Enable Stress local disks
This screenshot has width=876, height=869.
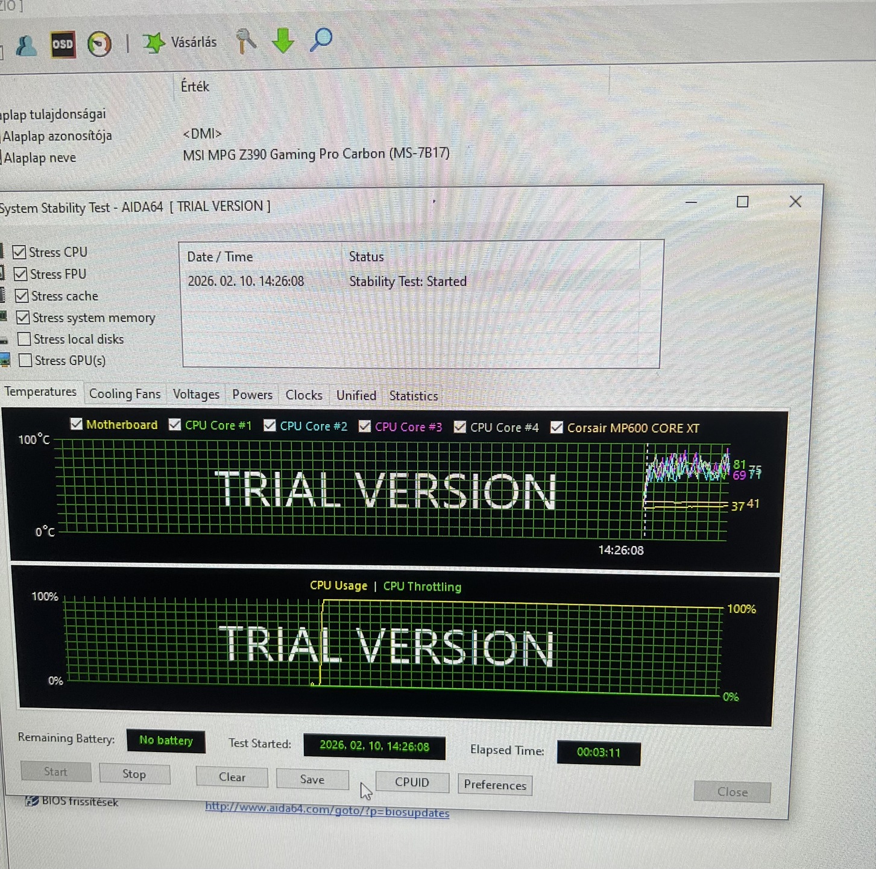pyautogui.click(x=24, y=339)
